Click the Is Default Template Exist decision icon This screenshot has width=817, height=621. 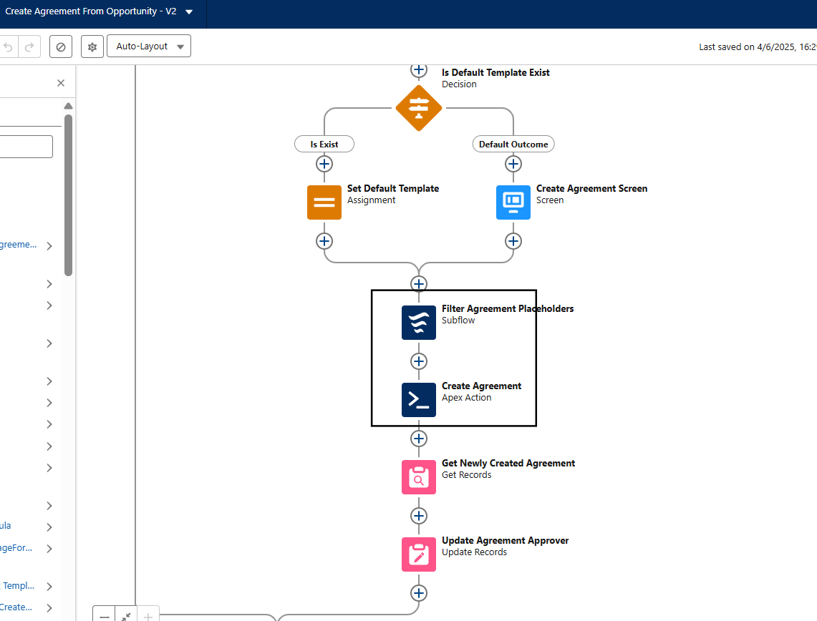[x=418, y=108]
